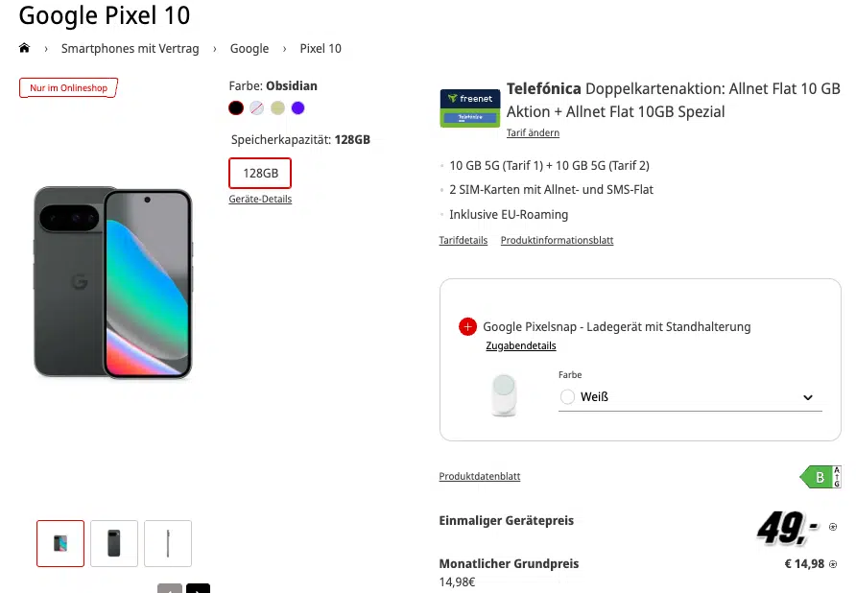Click the Pixelsnap charger product image
Image resolution: width=856 pixels, height=593 pixels.
pyautogui.click(x=505, y=394)
